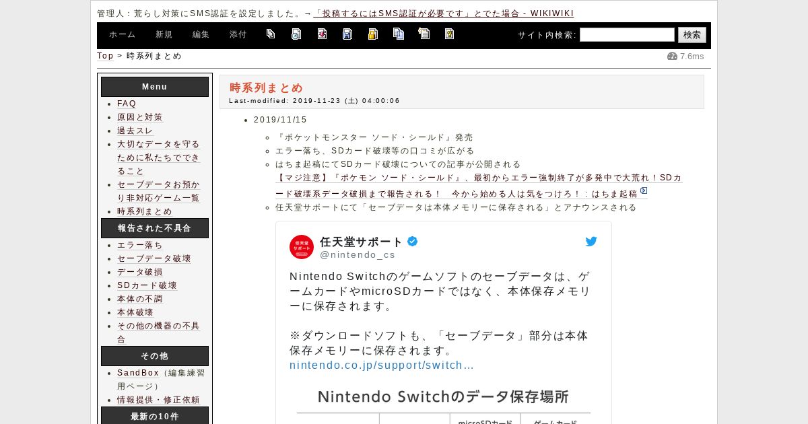
Task: Open 情報提供・修正依頼 sidebar link
Action: pyautogui.click(x=159, y=400)
